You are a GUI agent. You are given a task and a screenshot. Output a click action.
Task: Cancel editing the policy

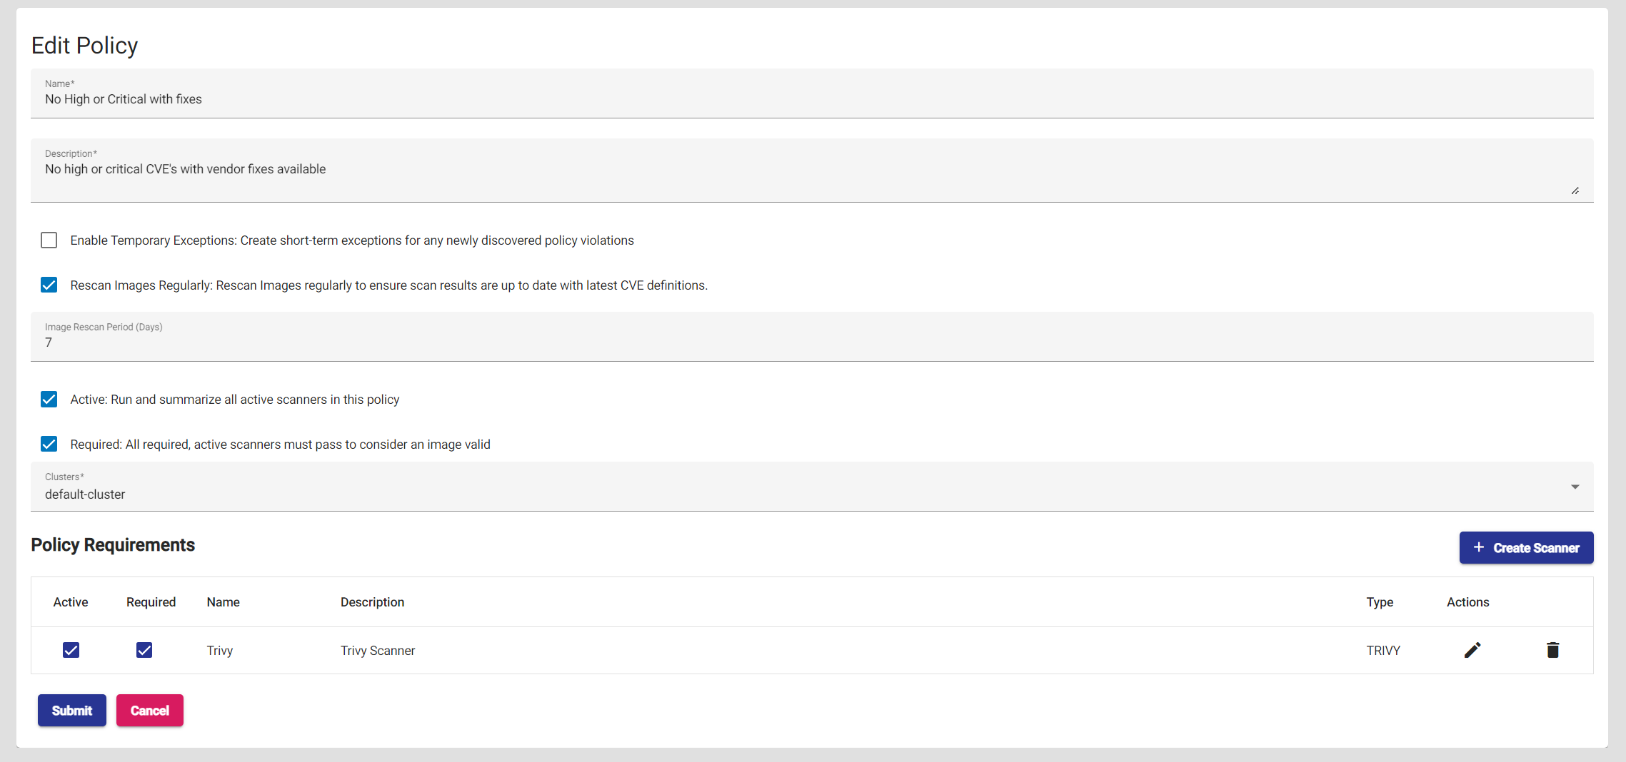pyautogui.click(x=150, y=711)
